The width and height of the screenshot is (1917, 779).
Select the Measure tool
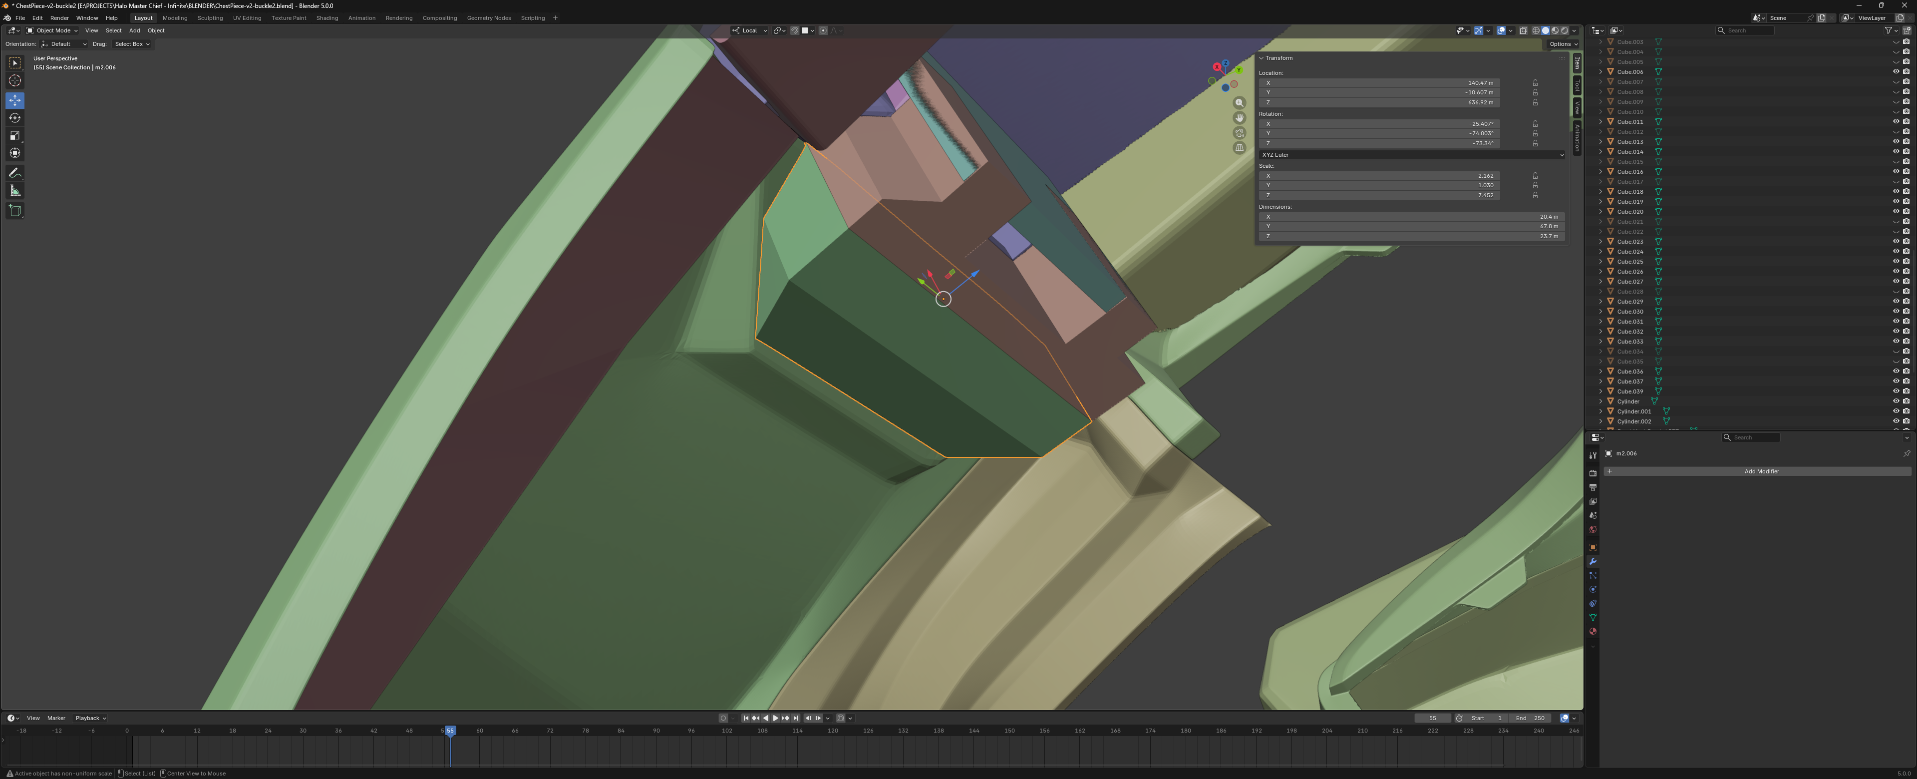(15, 191)
